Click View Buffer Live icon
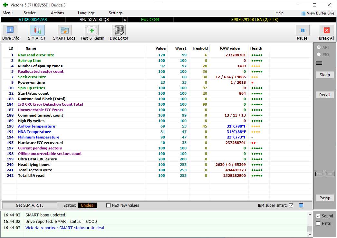337x238 pixels. click(x=303, y=13)
